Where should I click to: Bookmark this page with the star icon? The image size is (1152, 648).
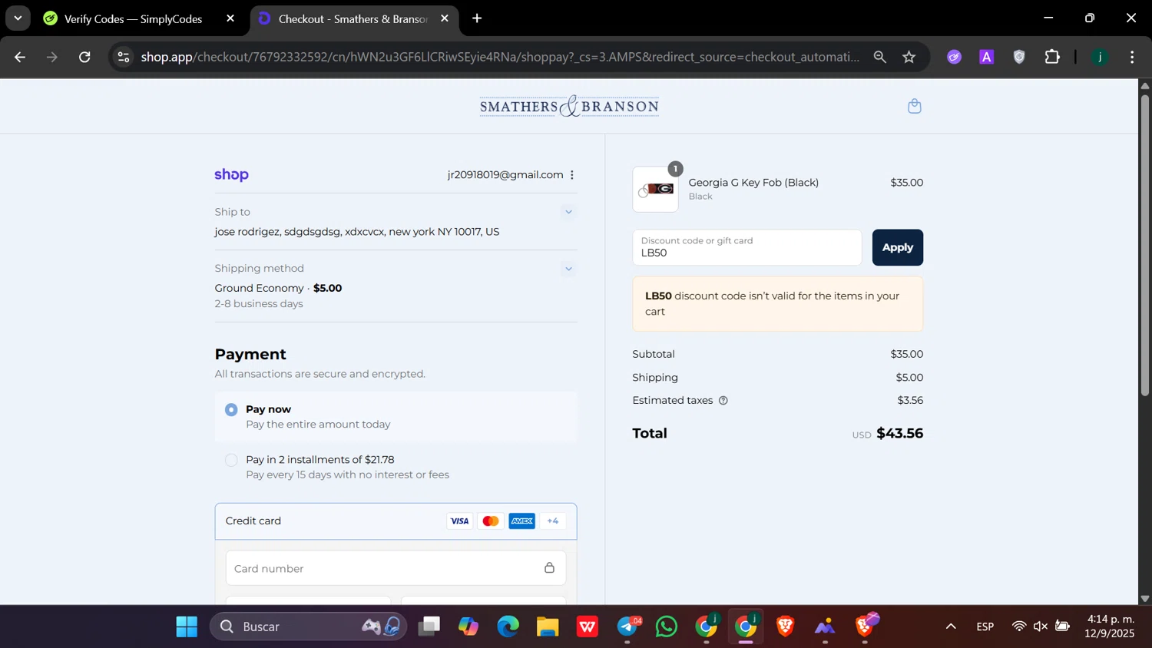point(909,57)
